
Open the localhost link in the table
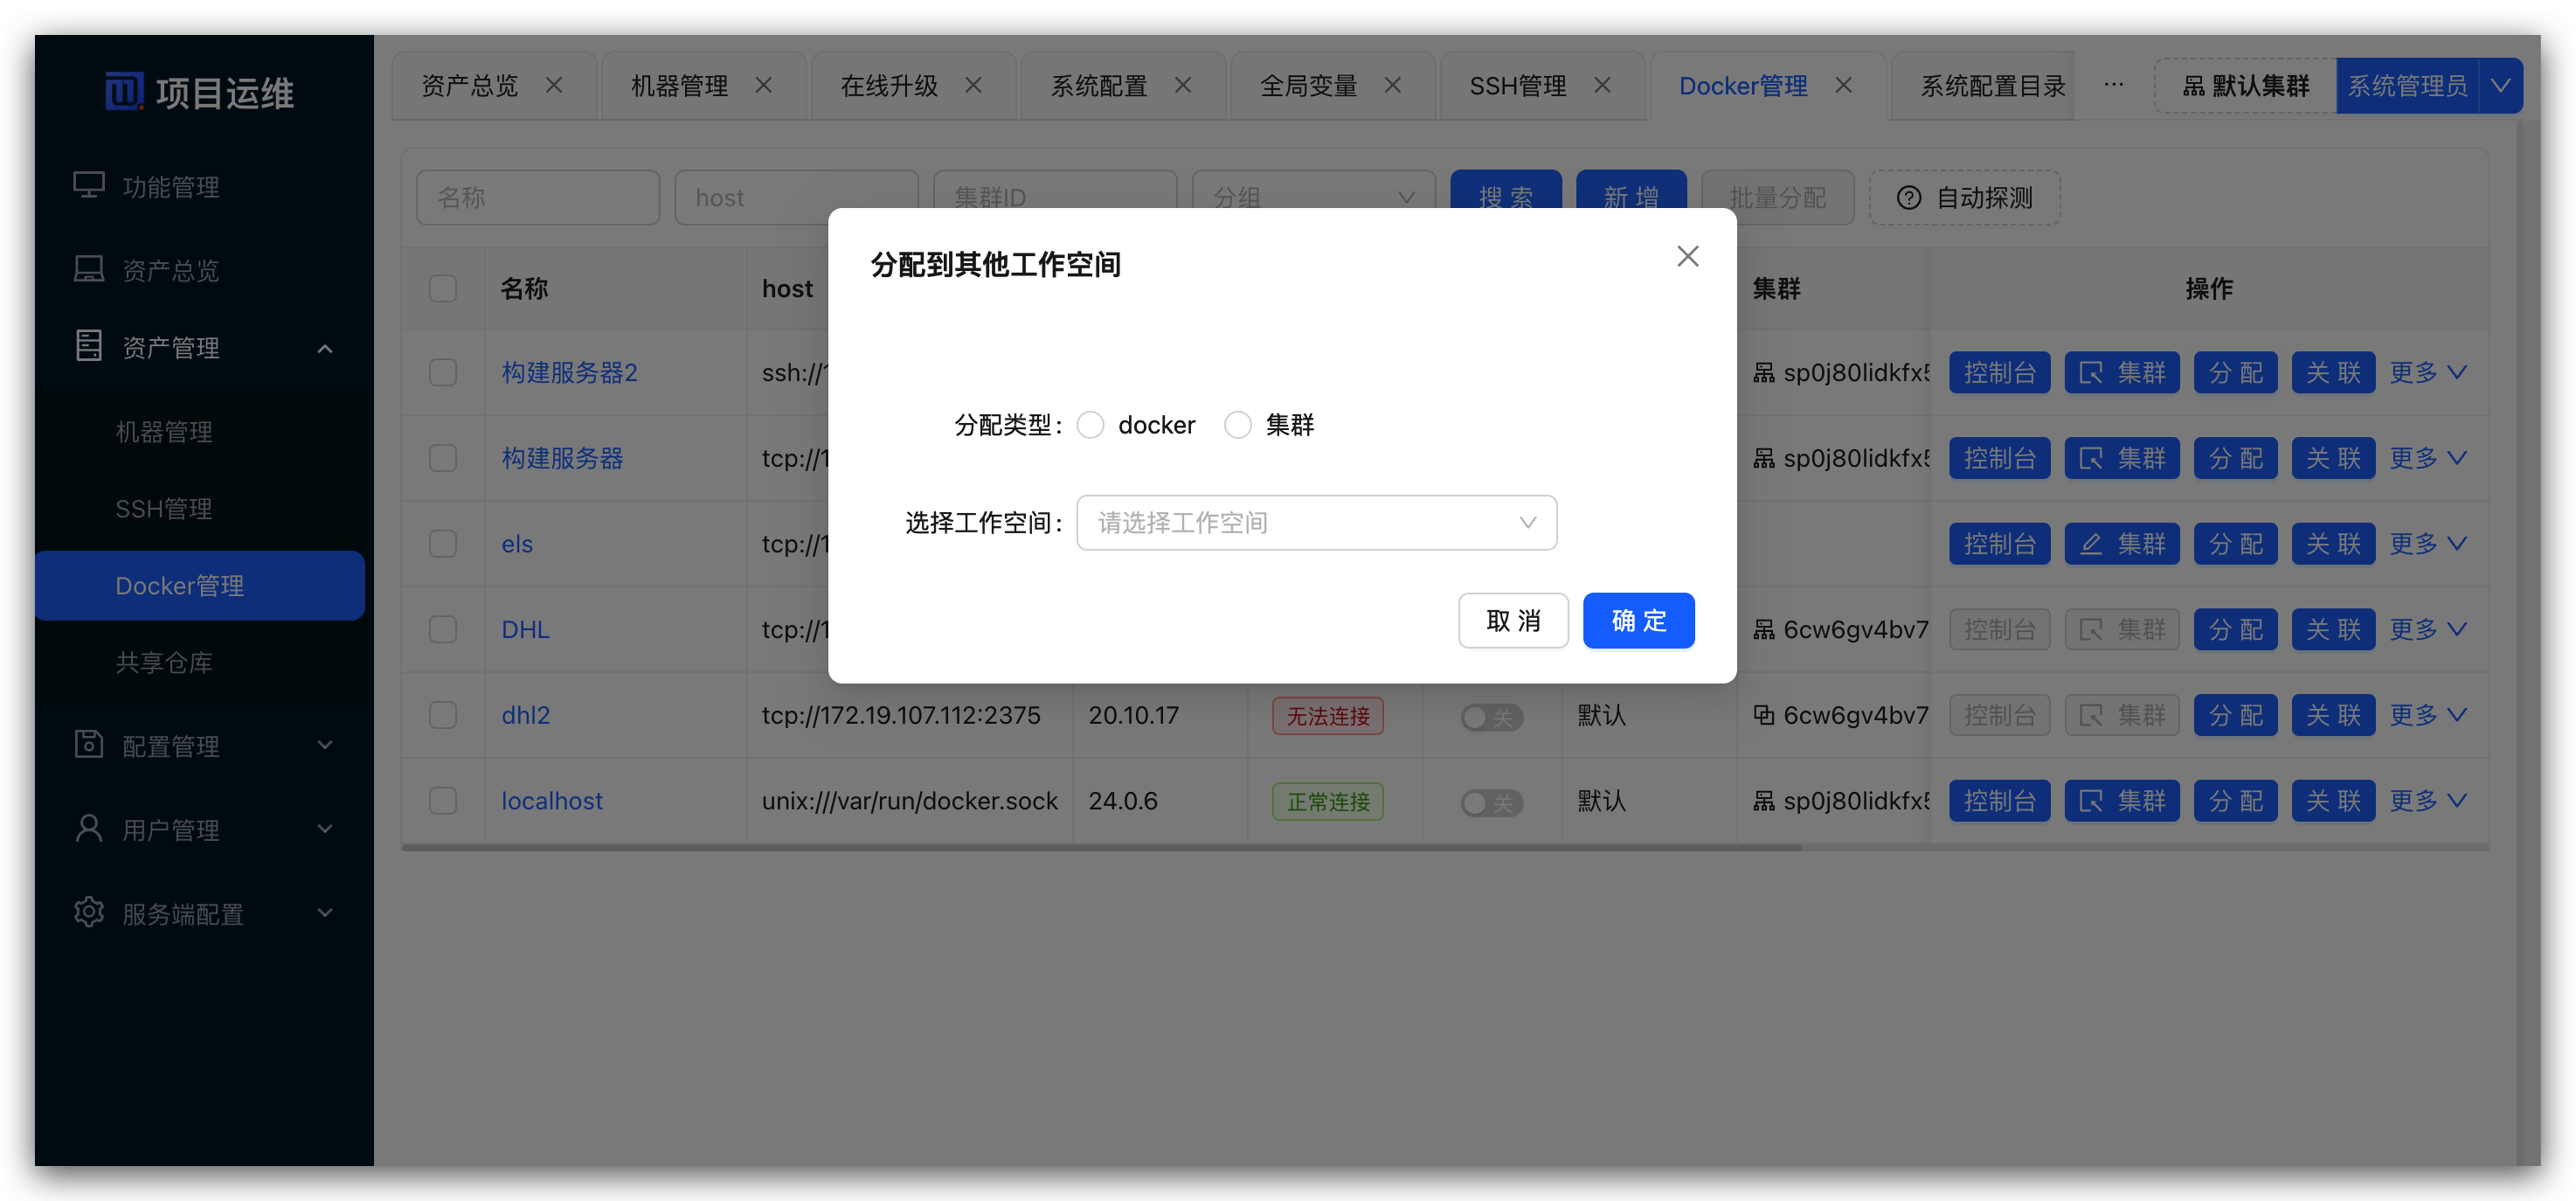pos(551,800)
